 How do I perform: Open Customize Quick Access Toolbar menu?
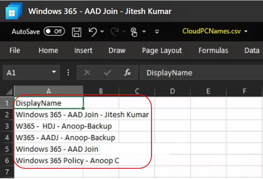(x=157, y=31)
